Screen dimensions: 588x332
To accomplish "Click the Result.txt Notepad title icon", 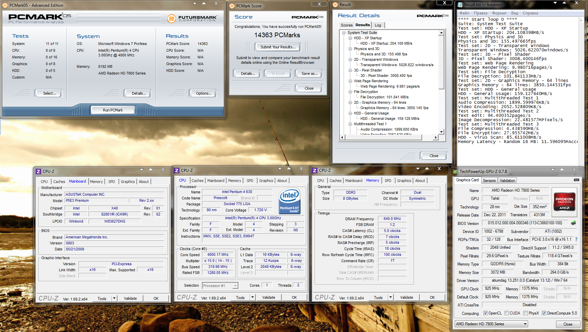I will [460, 4].
